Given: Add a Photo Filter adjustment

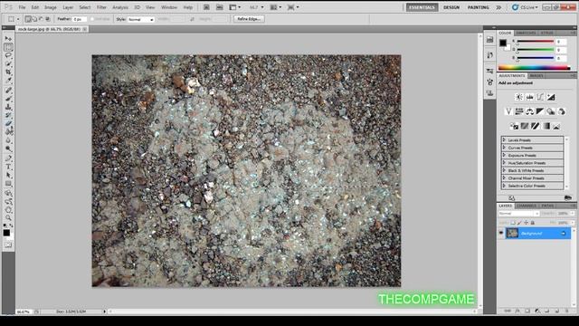Looking at the screenshot, I should (x=551, y=111).
